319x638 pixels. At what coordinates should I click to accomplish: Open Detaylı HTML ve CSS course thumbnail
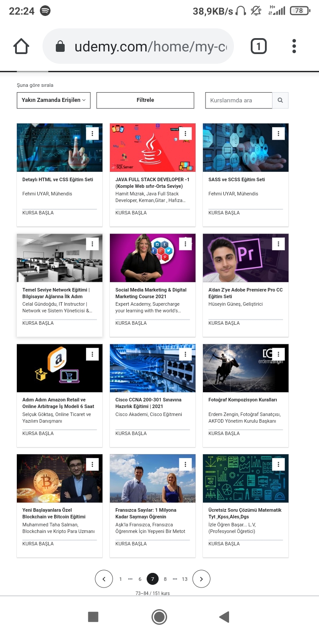pyautogui.click(x=59, y=148)
